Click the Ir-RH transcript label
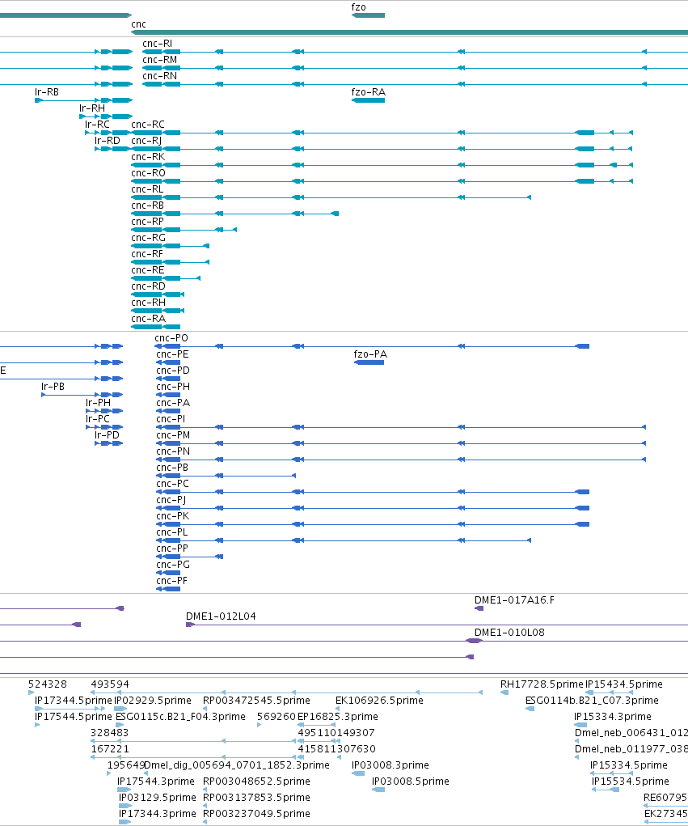688x826 pixels. (92, 108)
